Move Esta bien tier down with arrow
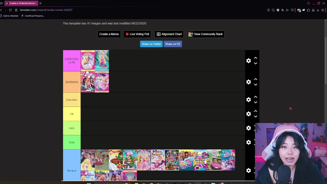This screenshot has height=184, width=327. click(x=255, y=102)
